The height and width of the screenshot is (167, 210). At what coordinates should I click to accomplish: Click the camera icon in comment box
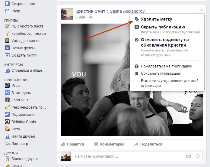click(188, 156)
